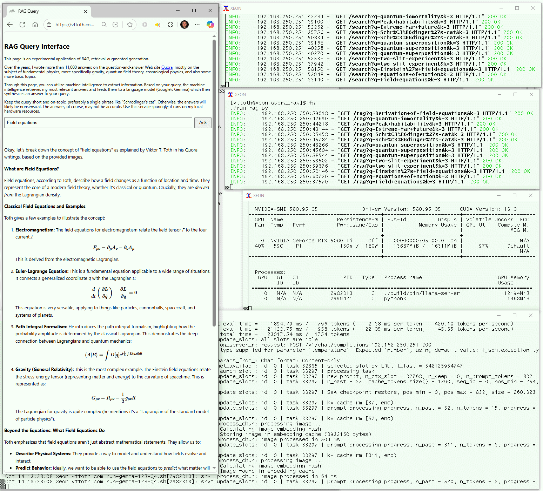This screenshot has height=491, width=543.
Task: Open the browser home page
Action: click(x=35, y=25)
